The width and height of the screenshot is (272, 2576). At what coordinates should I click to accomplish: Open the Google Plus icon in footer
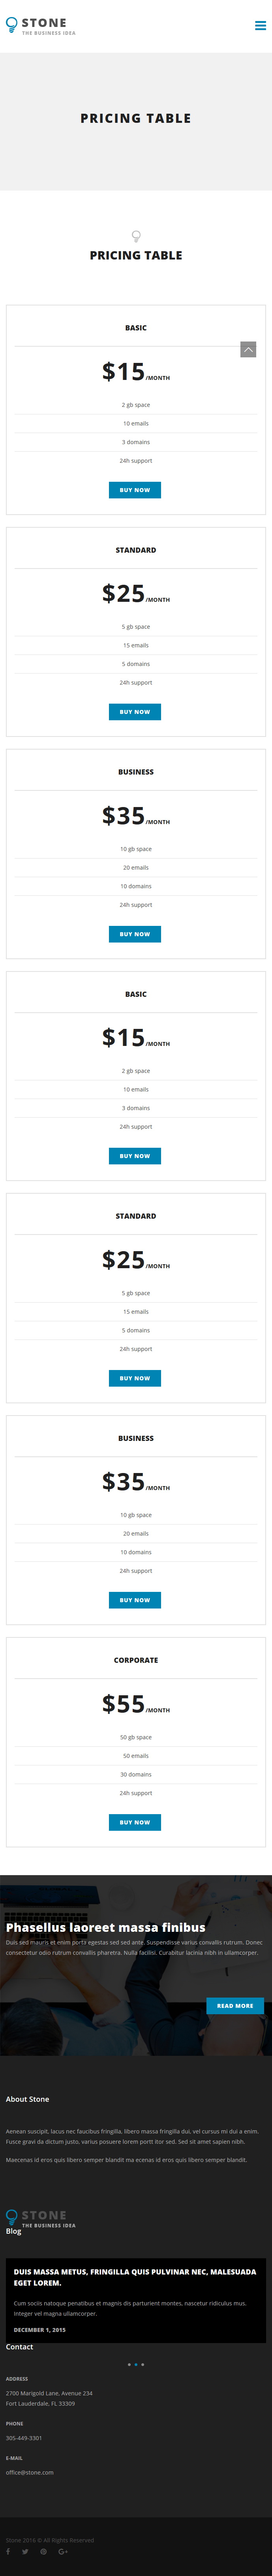(x=63, y=2551)
